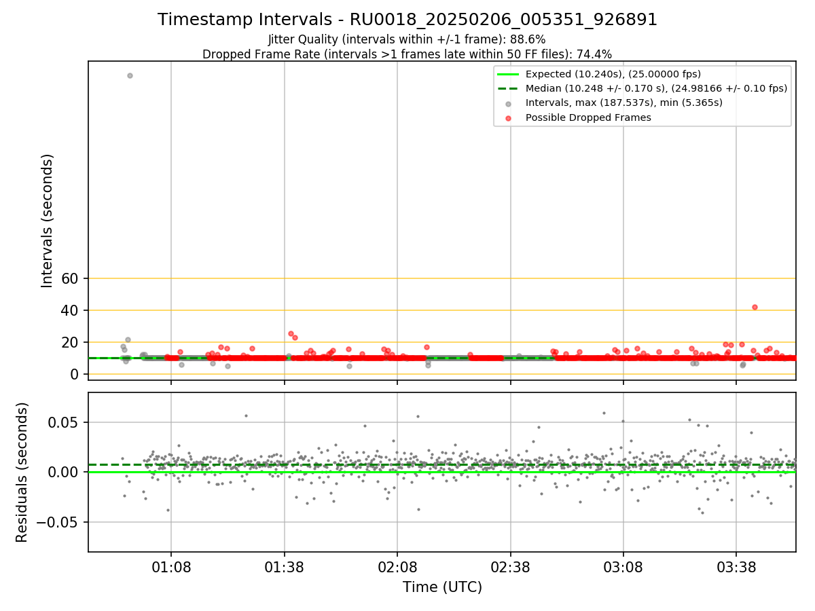This screenshot has width=815, height=611.
Task: Click the gray dot marker in the legend
Action: pos(509,103)
